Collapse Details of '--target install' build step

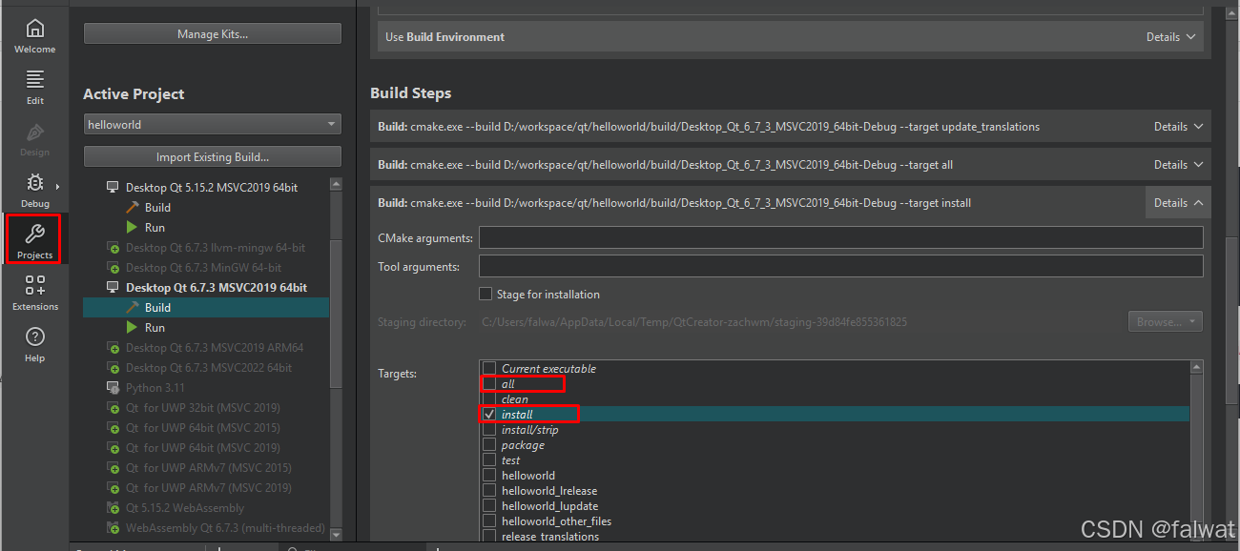click(1178, 203)
